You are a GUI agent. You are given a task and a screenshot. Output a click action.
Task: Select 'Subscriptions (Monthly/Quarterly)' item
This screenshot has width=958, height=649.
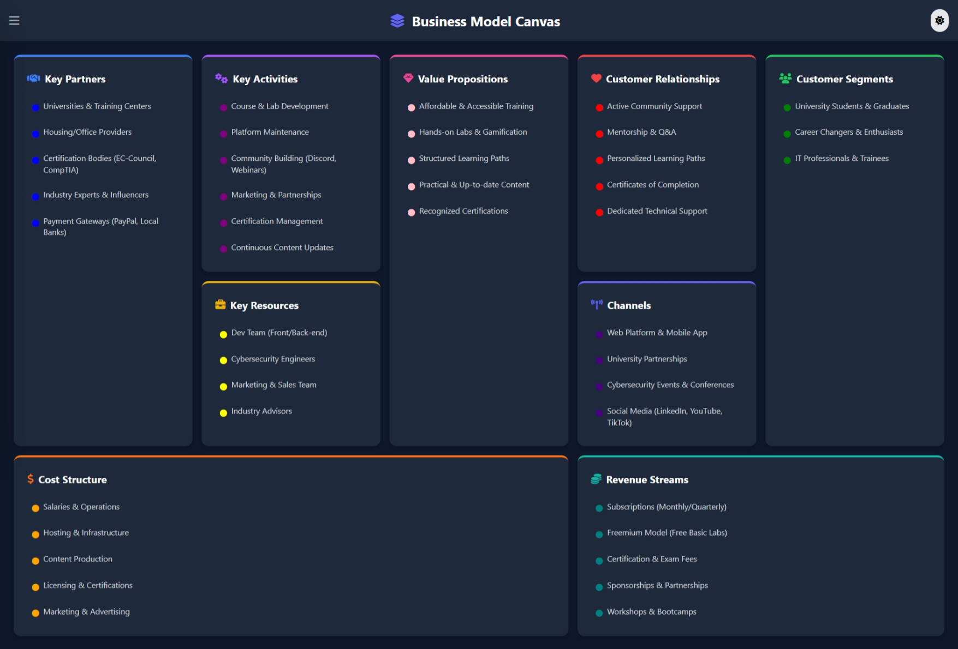coord(667,507)
